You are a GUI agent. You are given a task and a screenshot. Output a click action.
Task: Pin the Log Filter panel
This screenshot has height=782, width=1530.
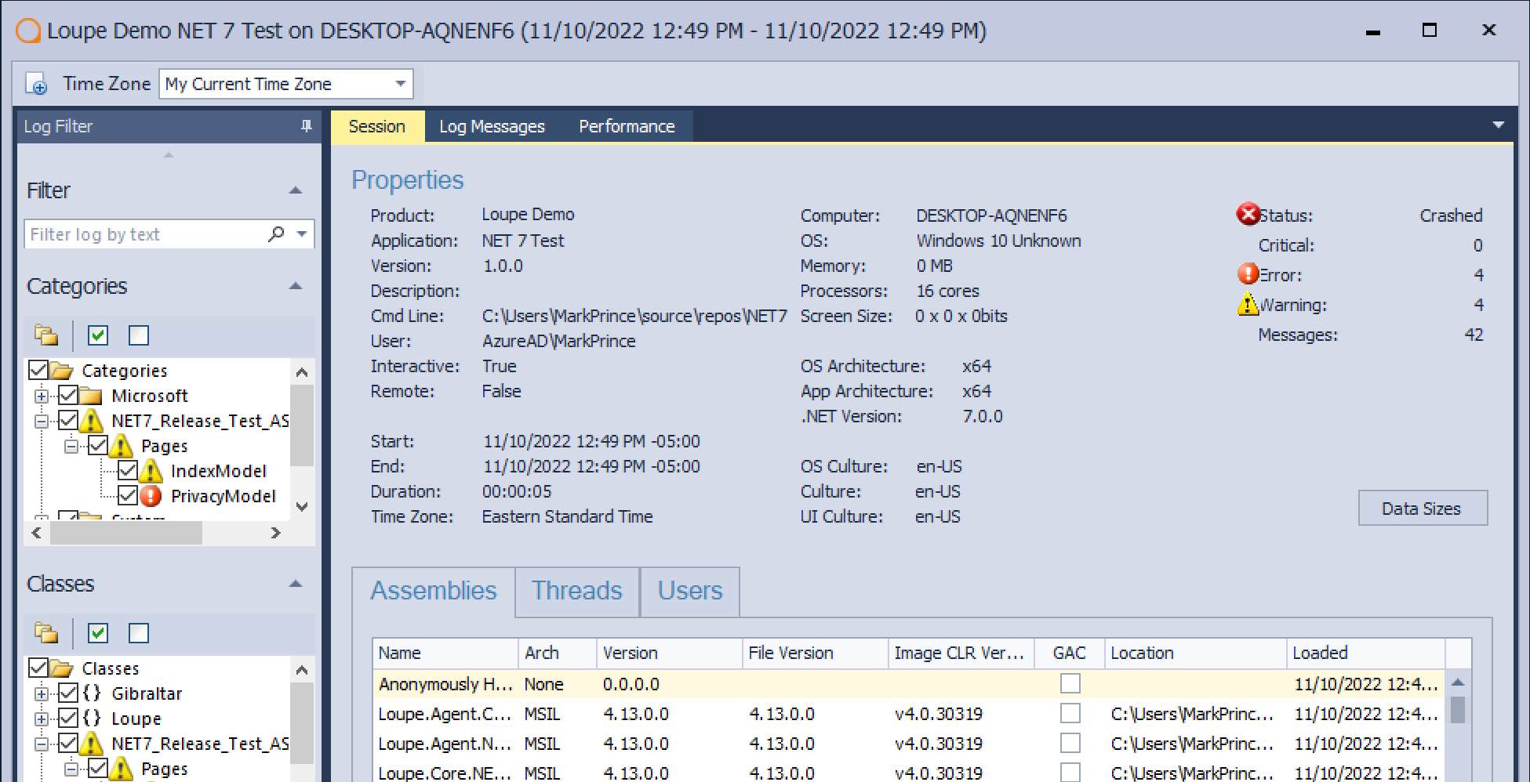[306, 126]
